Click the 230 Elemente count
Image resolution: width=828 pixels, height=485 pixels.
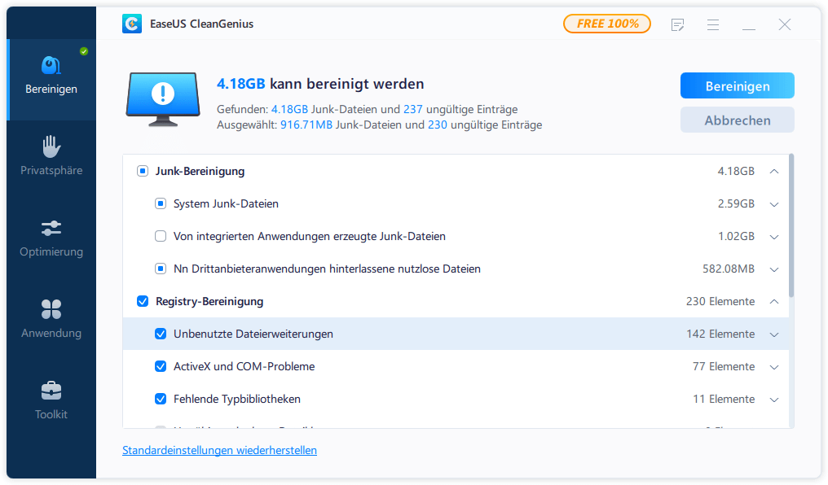720,302
